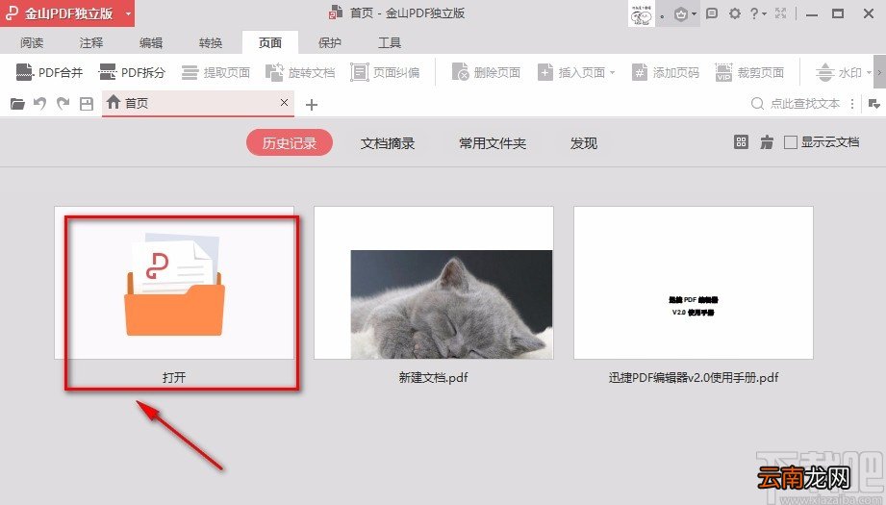Expand the 水印 dropdown arrow
The image size is (886, 505).
click(869, 73)
